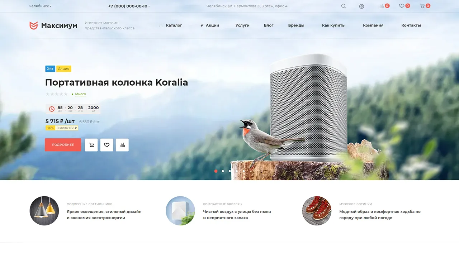The image size is (459, 258).
Task: Open the Блог page
Action: [x=269, y=25]
